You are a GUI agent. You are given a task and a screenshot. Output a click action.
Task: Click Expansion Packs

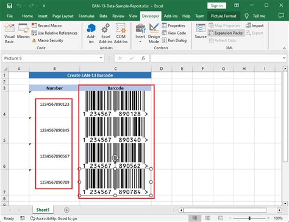[226, 33]
